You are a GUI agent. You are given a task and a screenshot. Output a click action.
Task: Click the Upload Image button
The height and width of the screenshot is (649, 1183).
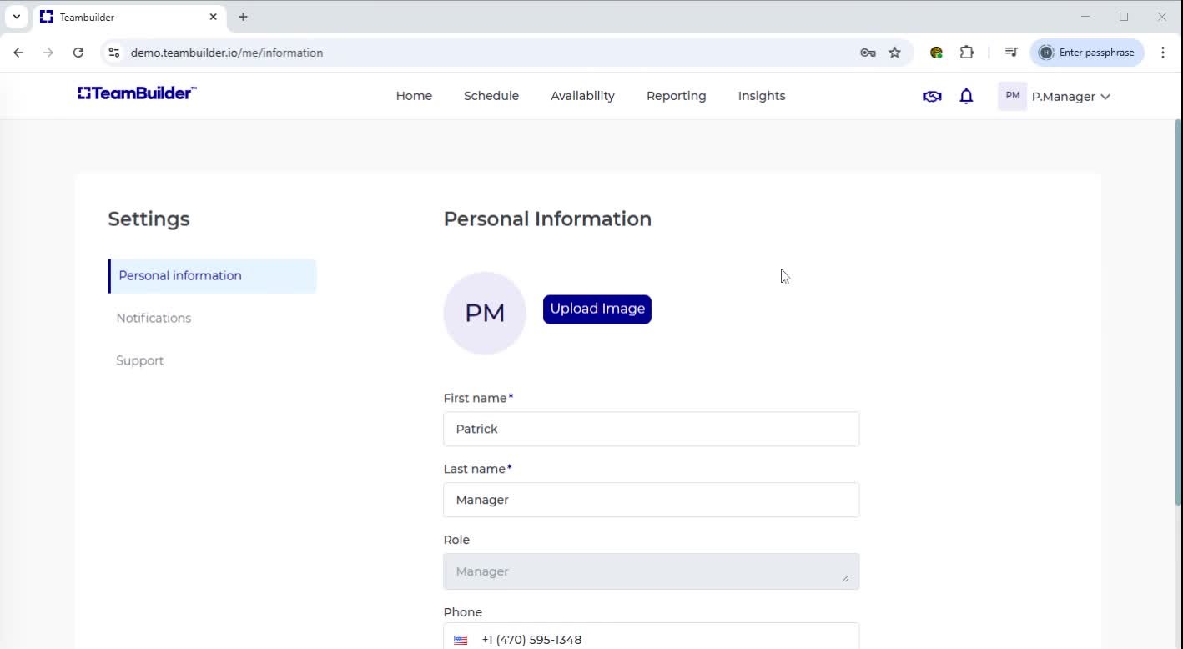(x=597, y=309)
